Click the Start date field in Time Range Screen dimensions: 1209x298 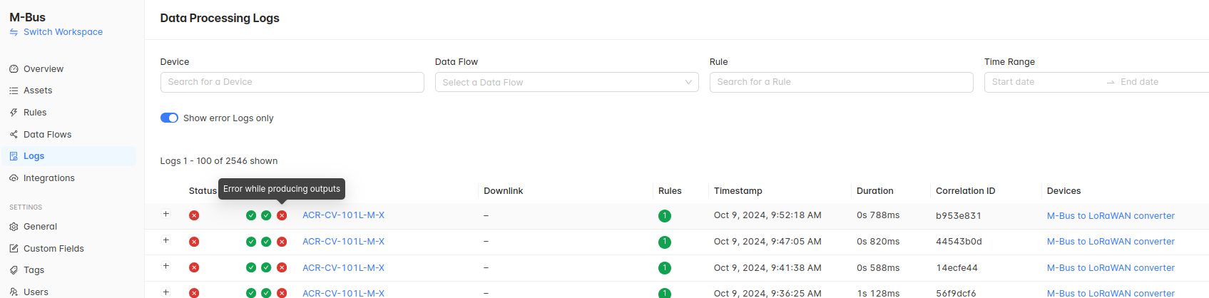click(1041, 82)
